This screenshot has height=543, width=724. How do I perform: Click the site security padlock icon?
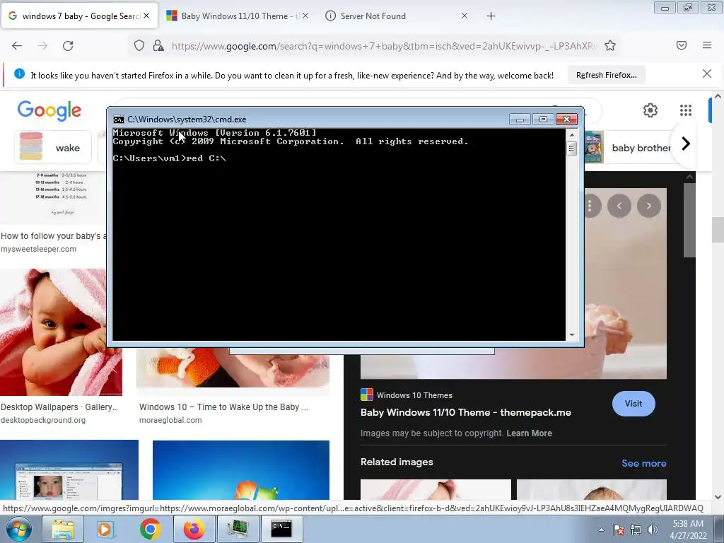click(x=158, y=46)
